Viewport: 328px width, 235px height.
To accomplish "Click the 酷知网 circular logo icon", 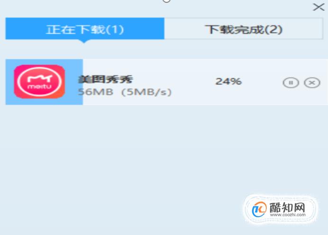I will click(x=259, y=209).
